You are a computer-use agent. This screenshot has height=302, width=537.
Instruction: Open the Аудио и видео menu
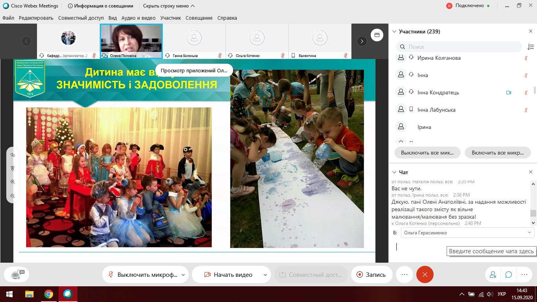[138, 18]
